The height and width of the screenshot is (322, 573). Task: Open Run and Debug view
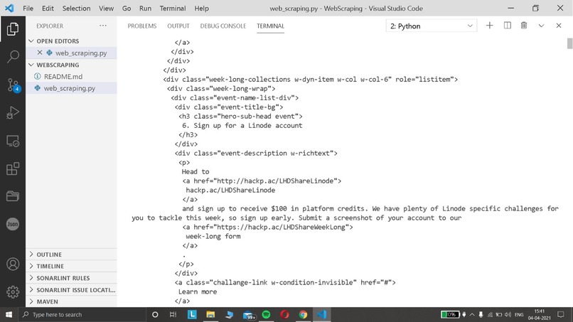pyautogui.click(x=13, y=113)
